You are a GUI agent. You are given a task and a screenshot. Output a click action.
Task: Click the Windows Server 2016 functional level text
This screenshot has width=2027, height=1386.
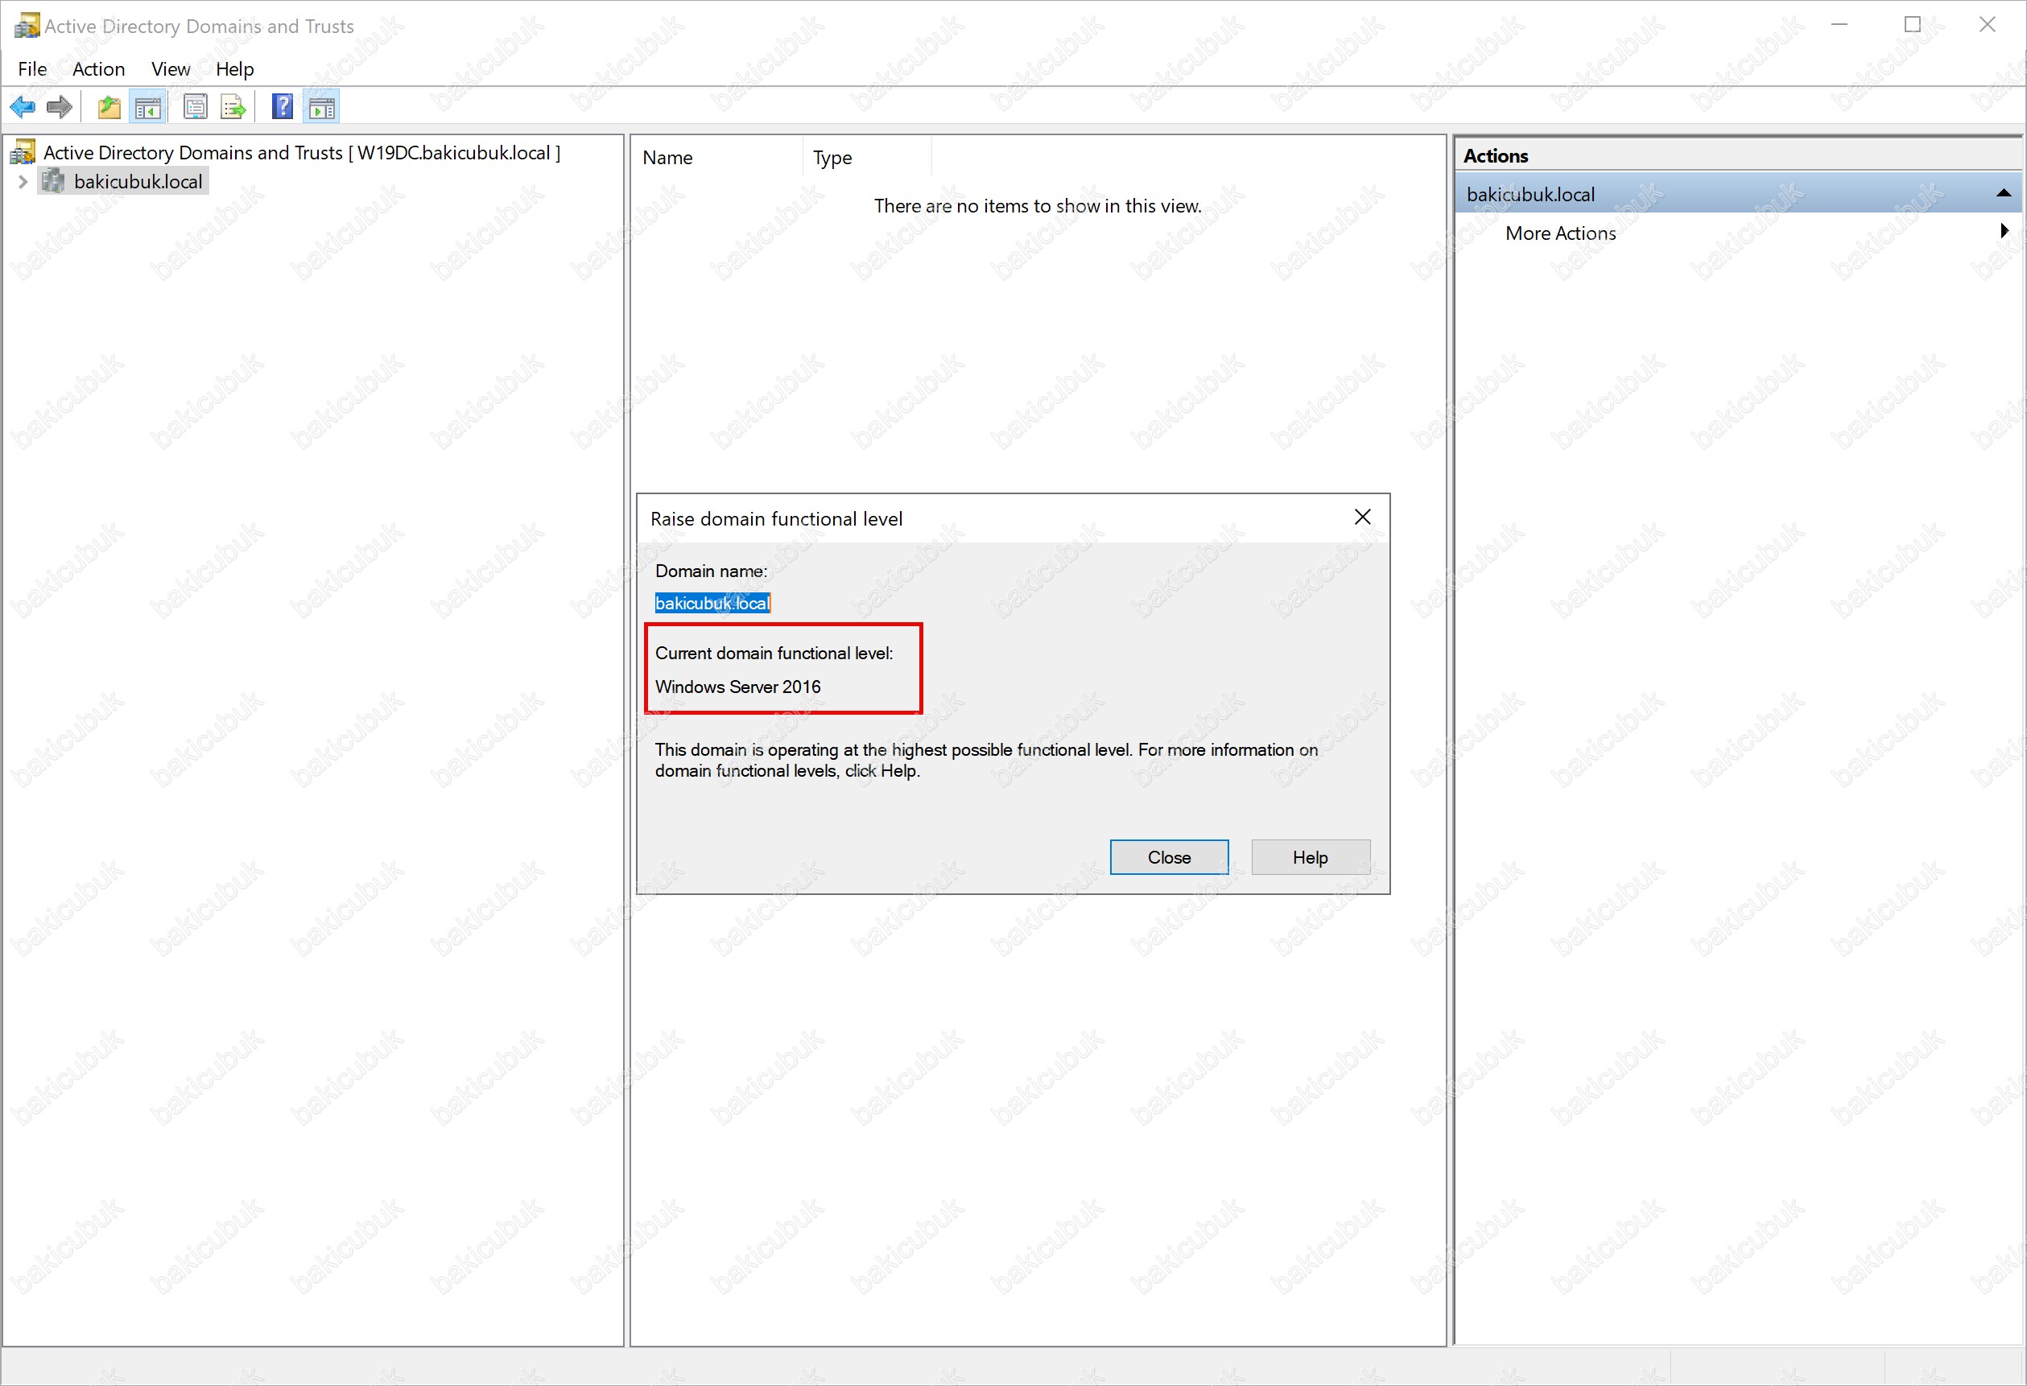pos(738,687)
